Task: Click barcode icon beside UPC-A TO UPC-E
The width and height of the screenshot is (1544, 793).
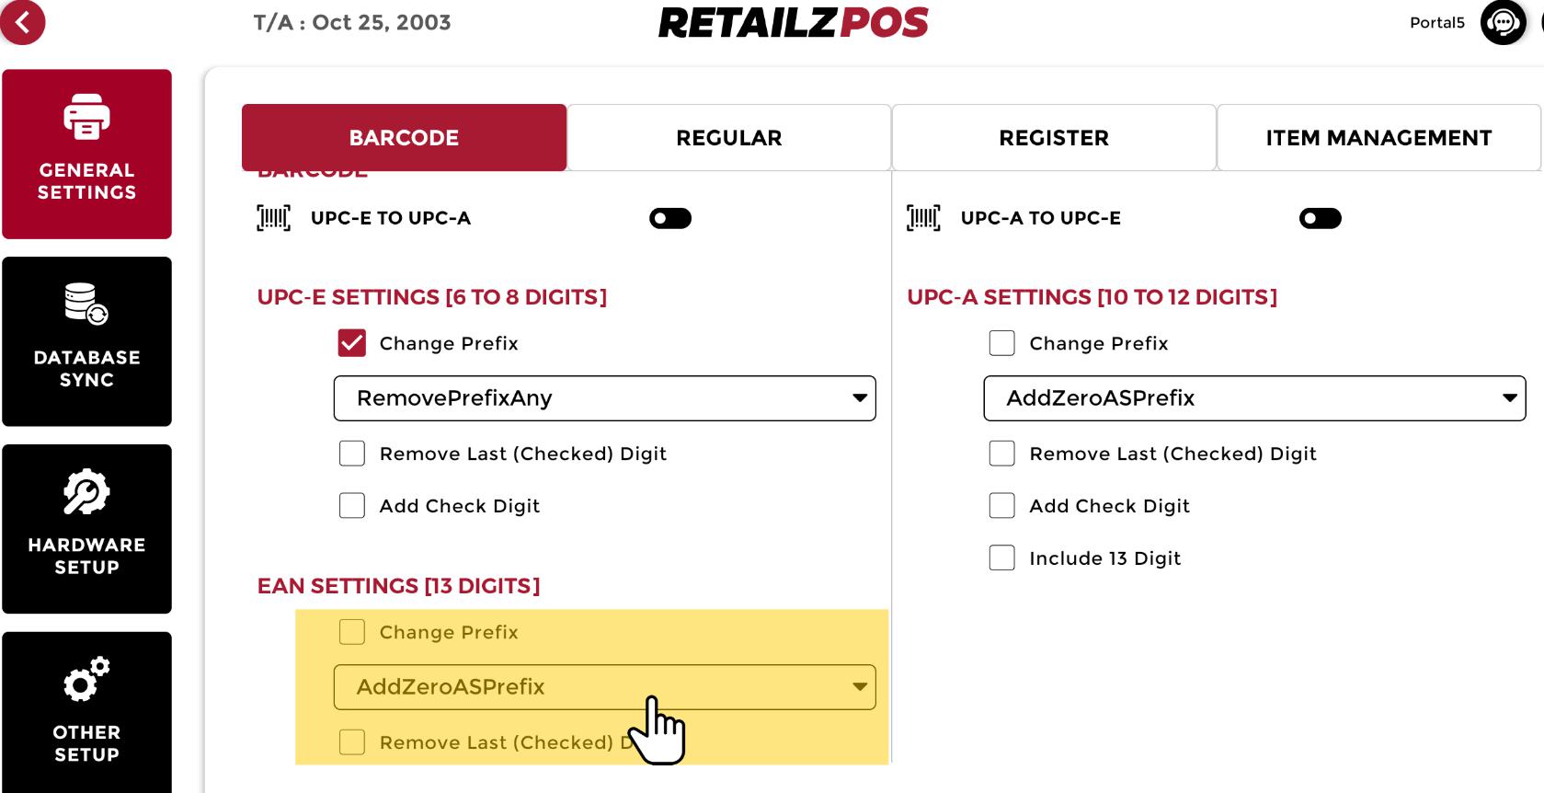Action: [923, 218]
